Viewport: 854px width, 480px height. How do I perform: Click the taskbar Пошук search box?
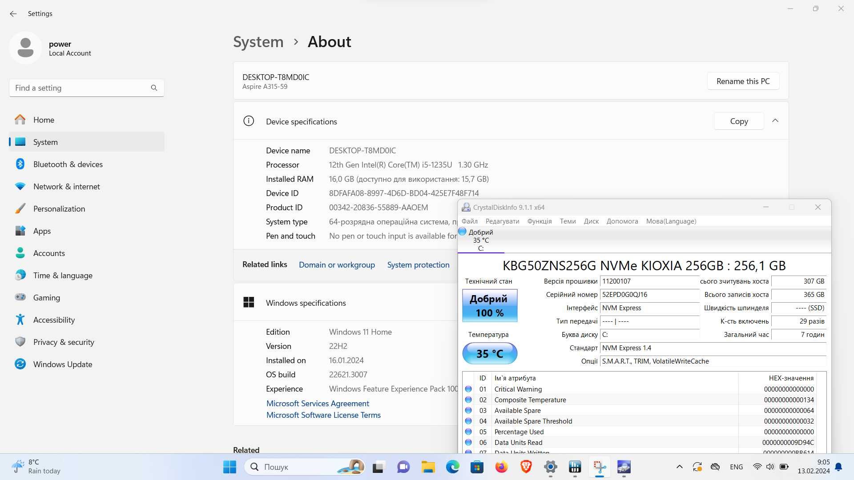coord(305,467)
